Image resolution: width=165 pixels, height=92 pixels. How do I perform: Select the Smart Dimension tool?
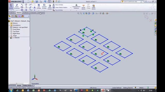pos(17,6)
